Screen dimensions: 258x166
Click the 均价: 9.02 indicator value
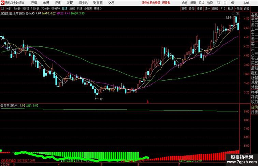32,106
